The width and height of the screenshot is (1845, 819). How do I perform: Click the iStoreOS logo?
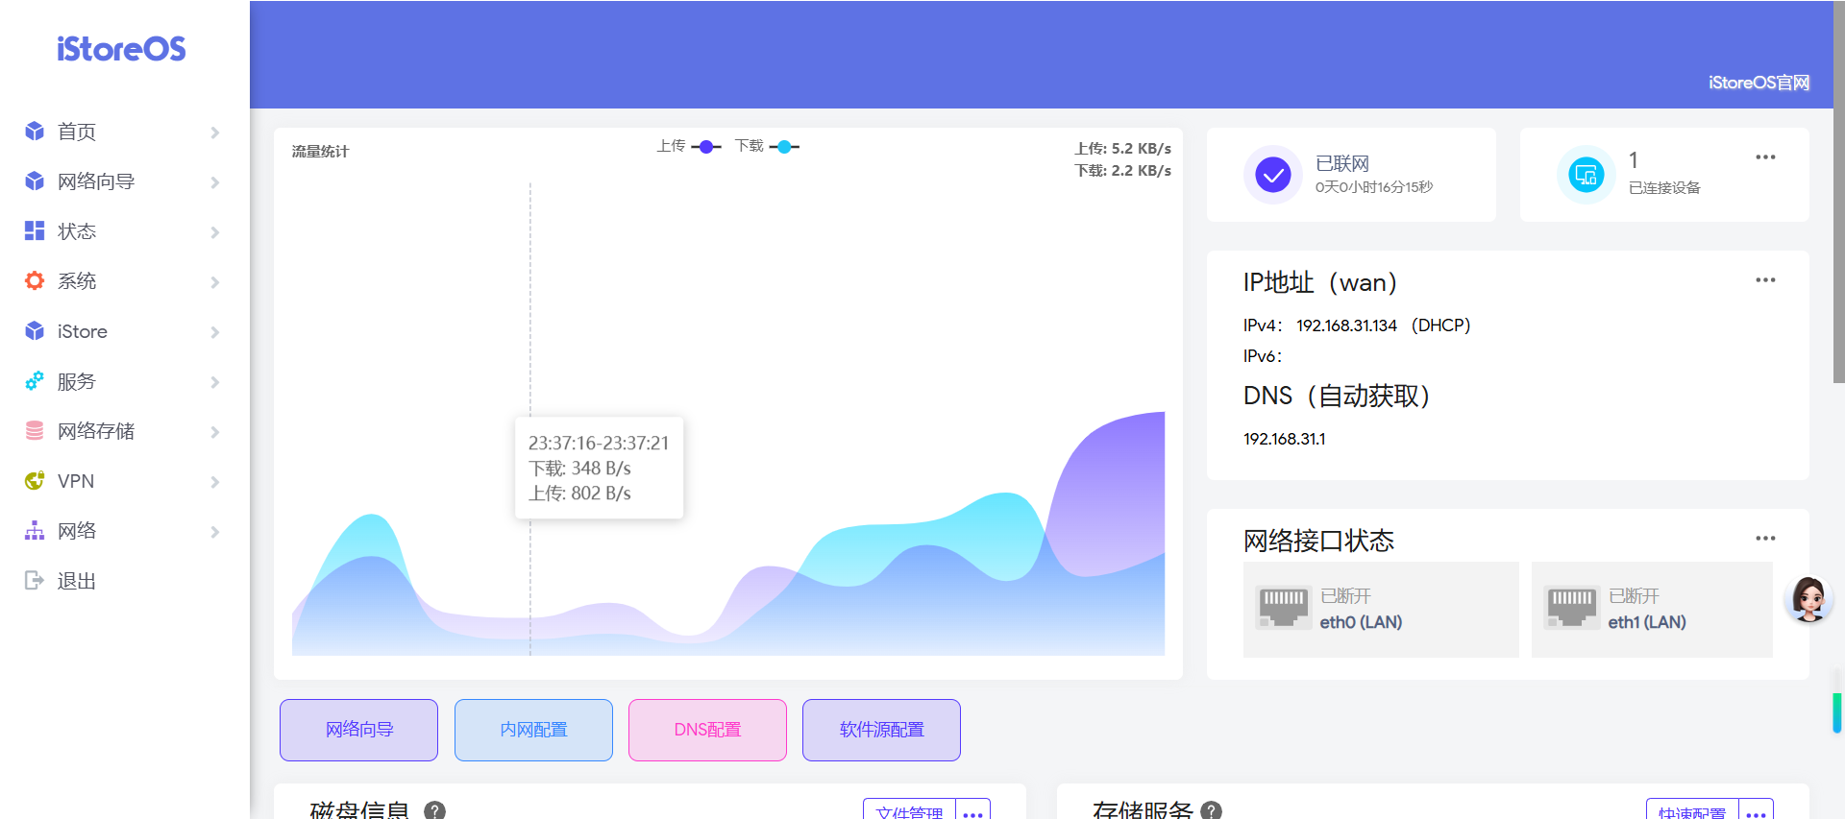121,49
